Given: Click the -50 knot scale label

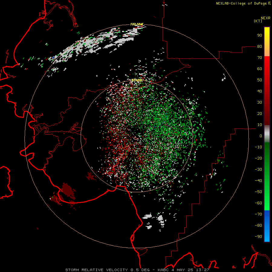Looking at the screenshot, I should [x=258, y=192].
